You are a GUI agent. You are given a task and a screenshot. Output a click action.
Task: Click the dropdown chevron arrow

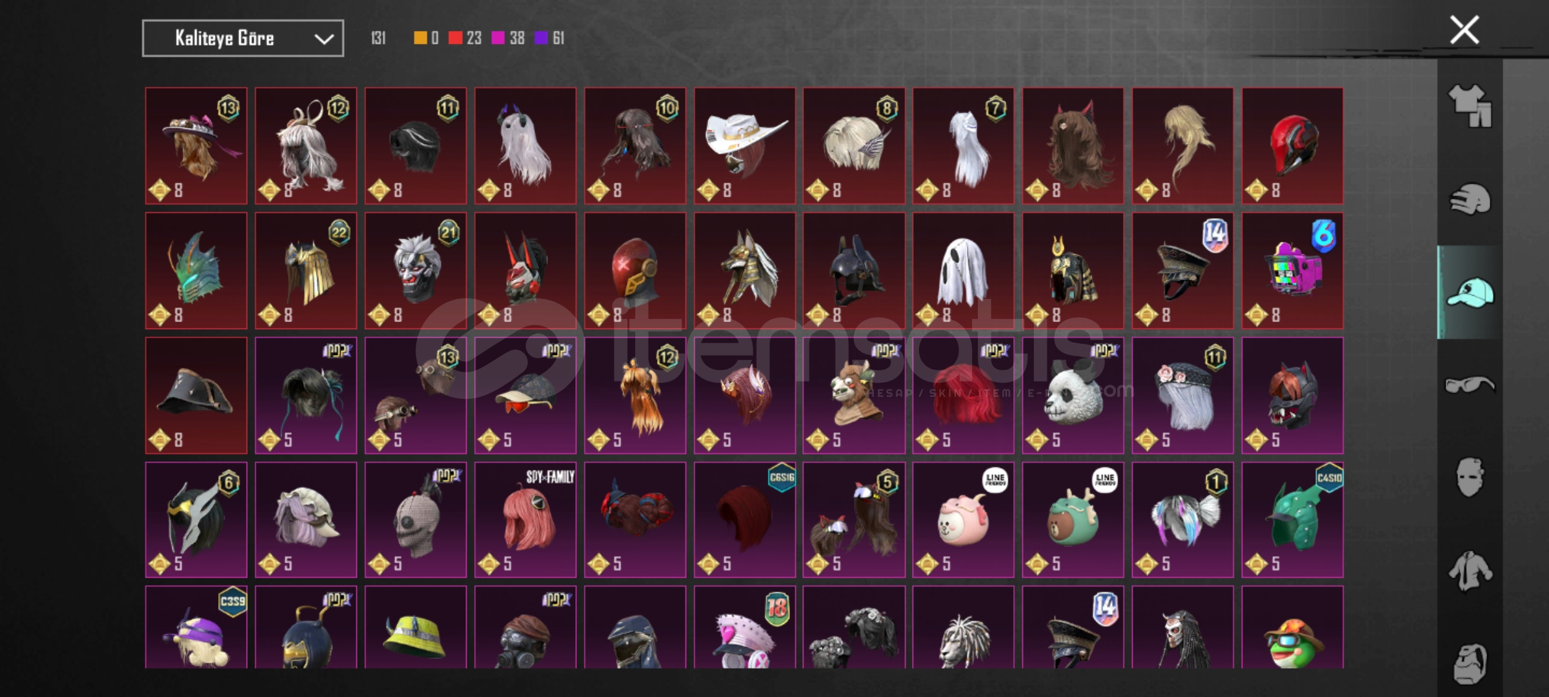323,39
